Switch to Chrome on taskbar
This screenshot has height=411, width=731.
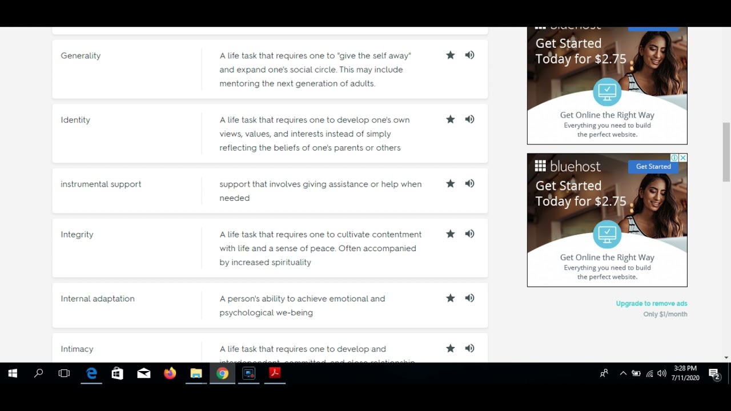tap(223, 373)
